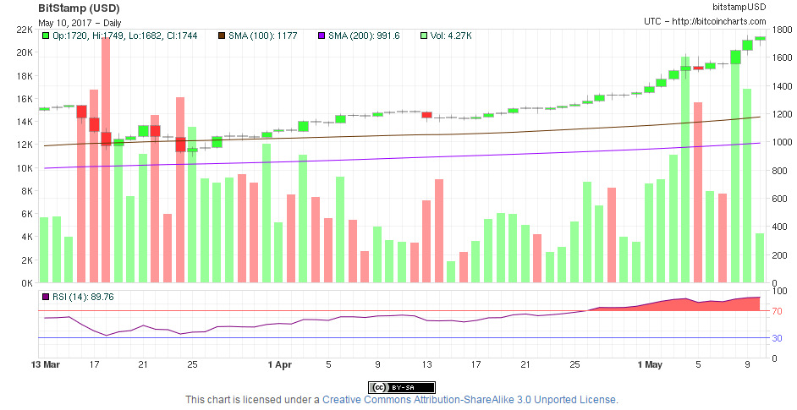The height and width of the screenshot is (410, 797).
Task: Click the 'UTC – http://bitcoincharts.com' text
Action: pos(705,21)
